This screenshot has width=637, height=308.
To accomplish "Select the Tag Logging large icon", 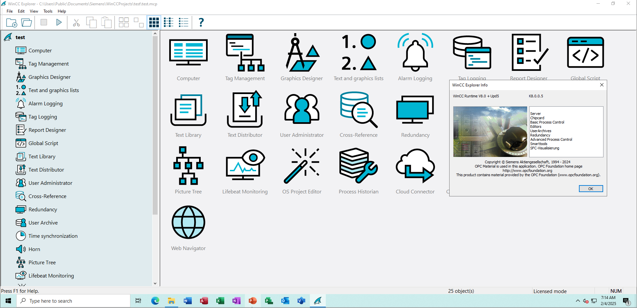I will pos(472,53).
